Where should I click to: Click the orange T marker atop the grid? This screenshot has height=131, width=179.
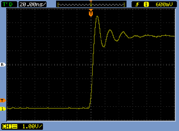coord(91,13)
